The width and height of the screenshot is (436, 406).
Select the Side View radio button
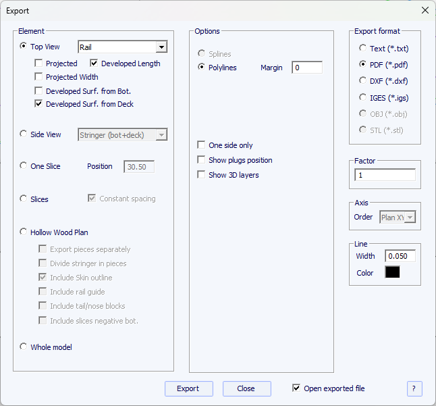(x=24, y=134)
